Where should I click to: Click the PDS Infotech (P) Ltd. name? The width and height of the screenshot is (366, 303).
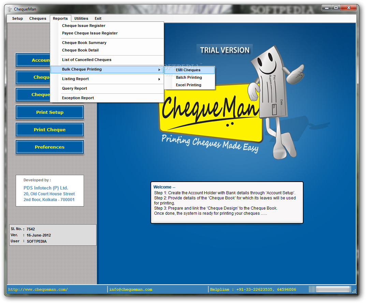(46, 188)
